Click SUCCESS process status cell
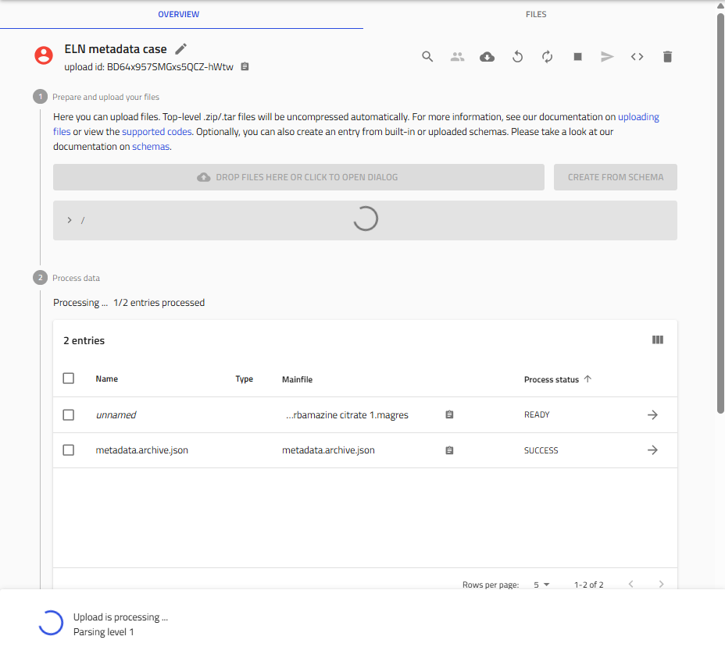 541,450
